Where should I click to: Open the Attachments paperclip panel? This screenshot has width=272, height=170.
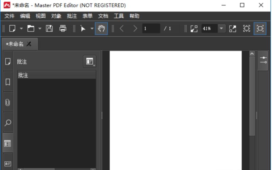[8, 102]
